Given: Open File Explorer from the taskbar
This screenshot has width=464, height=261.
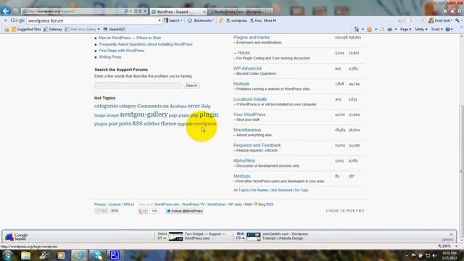Looking at the screenshot, I should coord(26,255).
